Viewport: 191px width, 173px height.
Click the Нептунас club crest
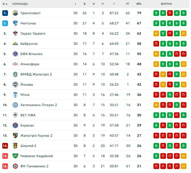(x=15, y=23)
